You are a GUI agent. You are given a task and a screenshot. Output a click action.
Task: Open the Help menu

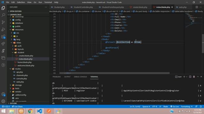56,2
